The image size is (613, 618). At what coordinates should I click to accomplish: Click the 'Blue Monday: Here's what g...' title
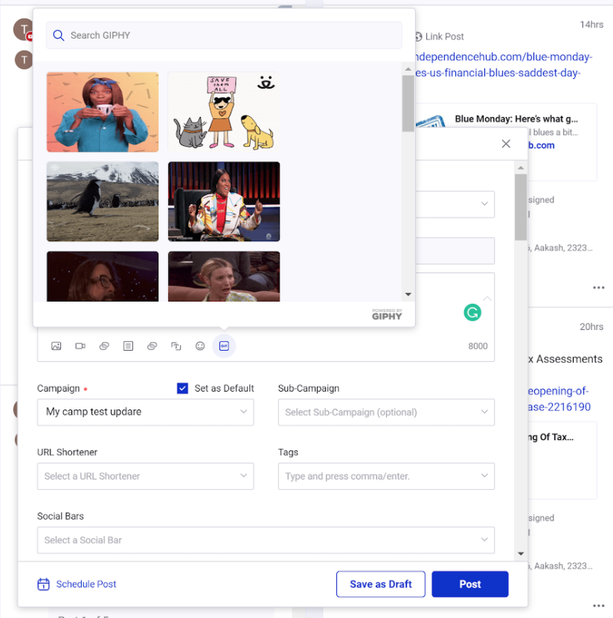click(x=516, y=119)
